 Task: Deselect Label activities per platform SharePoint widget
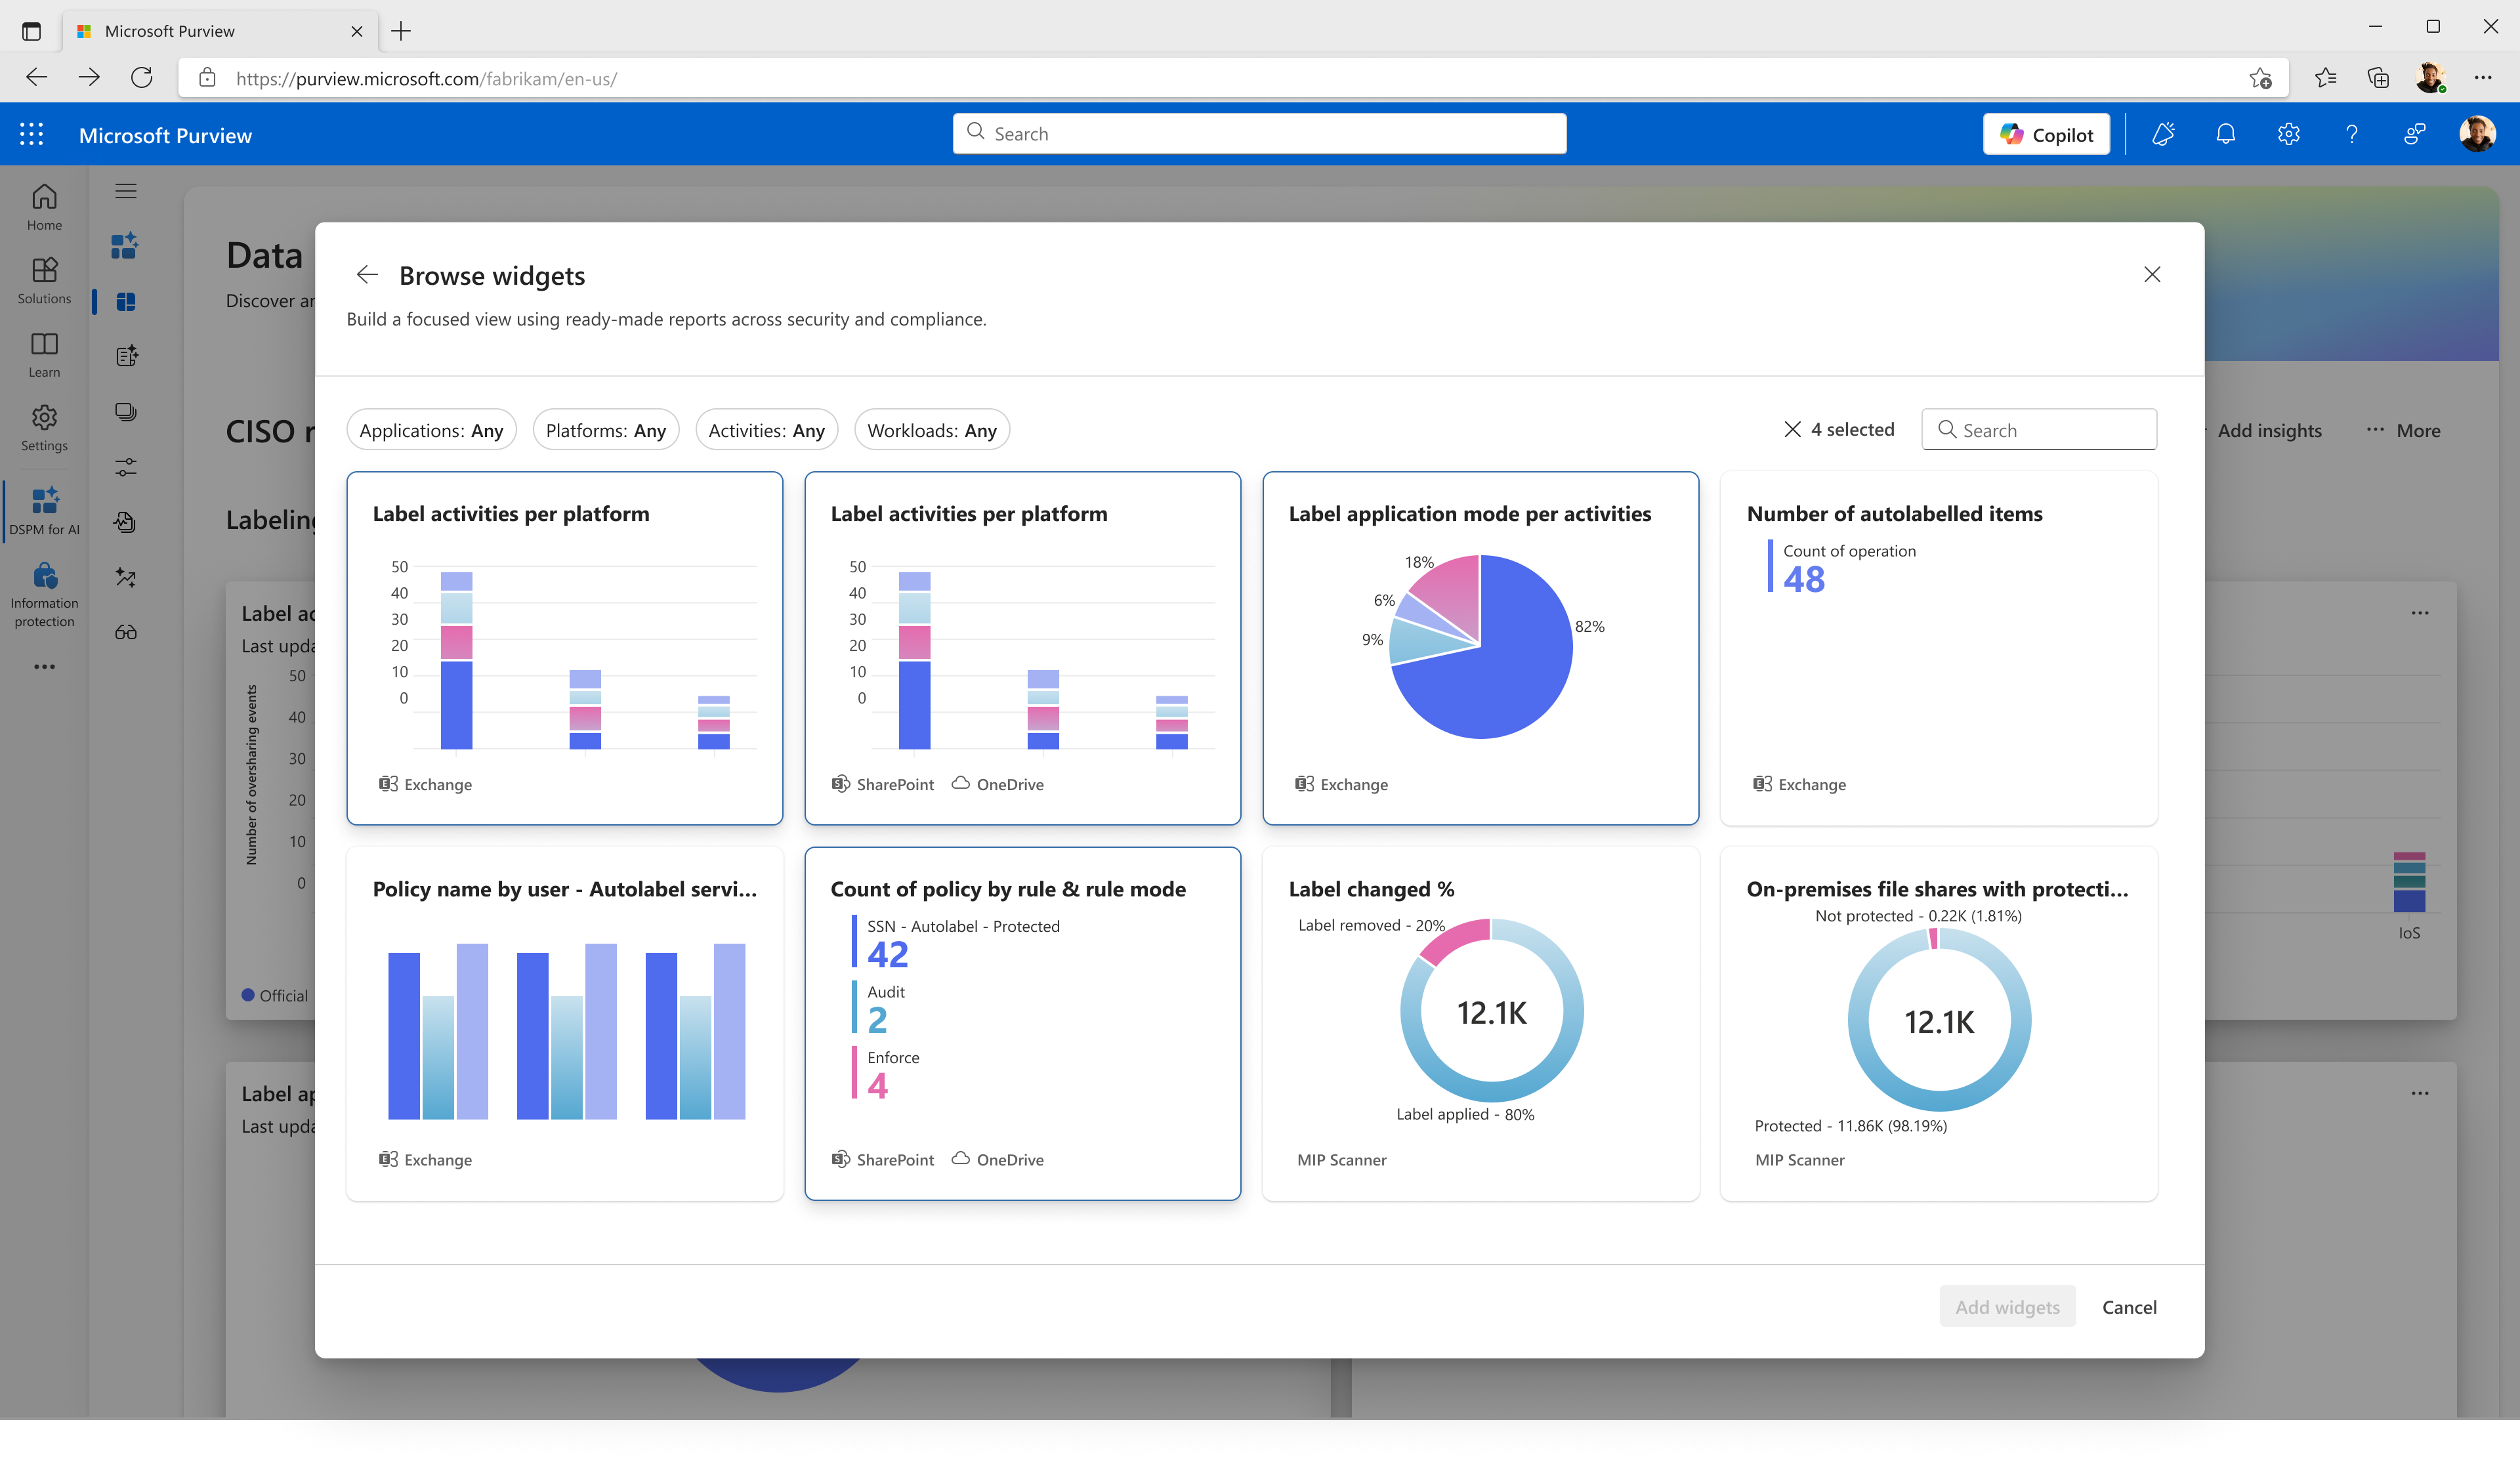point(1022,648)
